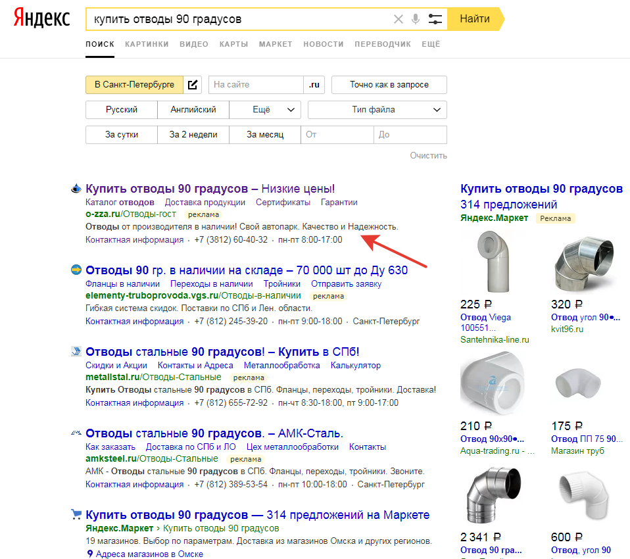Open the '.ru' domain selector
The image size is (630, 559).
314,85
